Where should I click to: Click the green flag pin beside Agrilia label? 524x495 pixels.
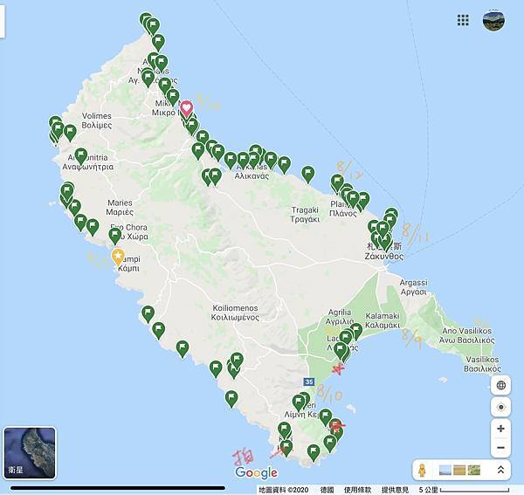click(356, 332)
